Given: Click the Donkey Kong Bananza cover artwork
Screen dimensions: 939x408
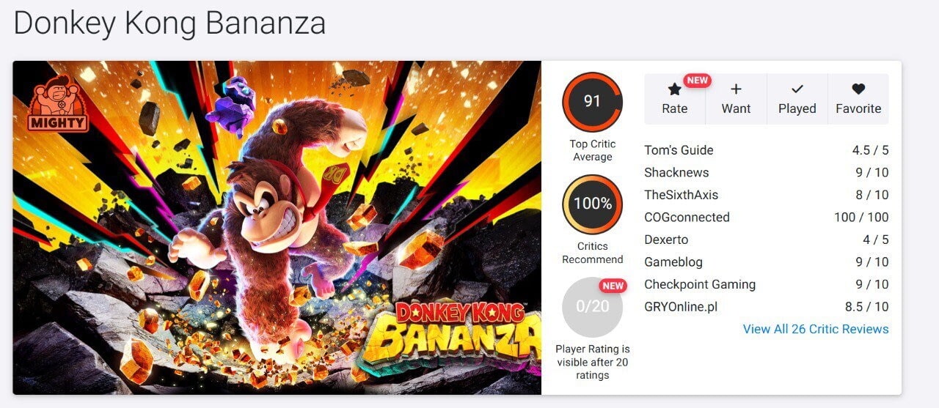Looking at the screenshot, I should pos(277,227).
